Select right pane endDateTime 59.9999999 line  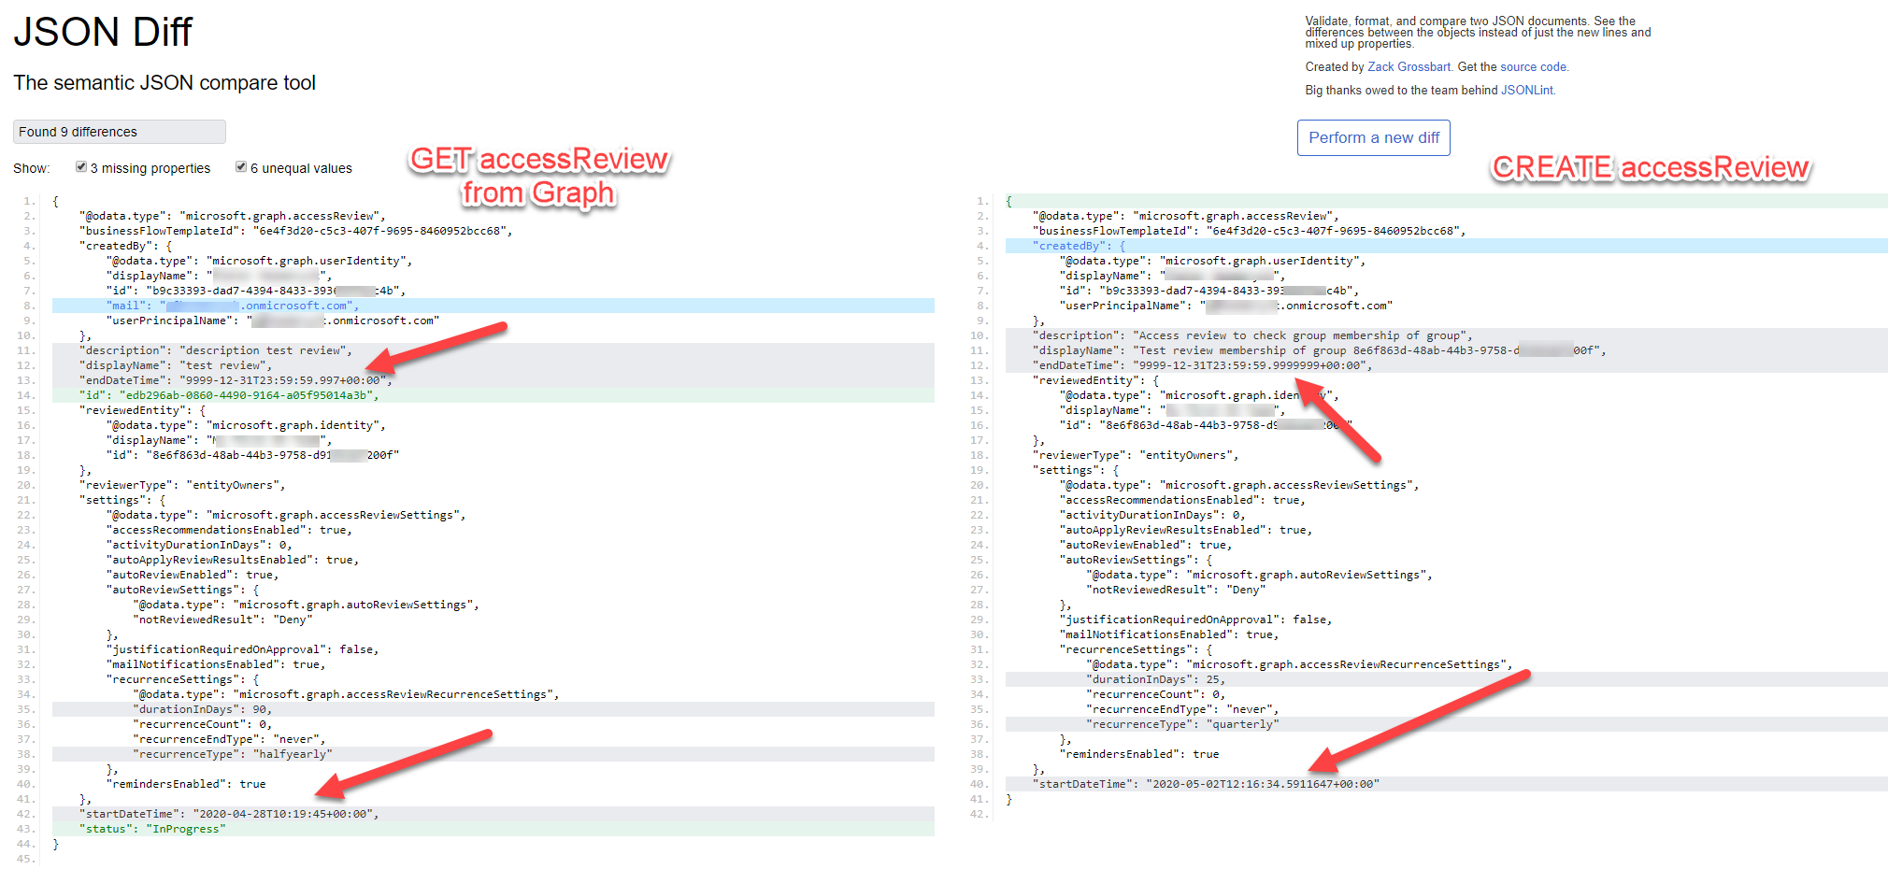click(x=1447, y=365)
